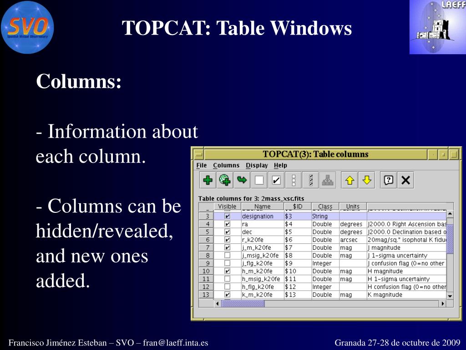The height and width of the screenshot is (350, 466).
Task: Open the Help menu
Action: coord(280,165)
